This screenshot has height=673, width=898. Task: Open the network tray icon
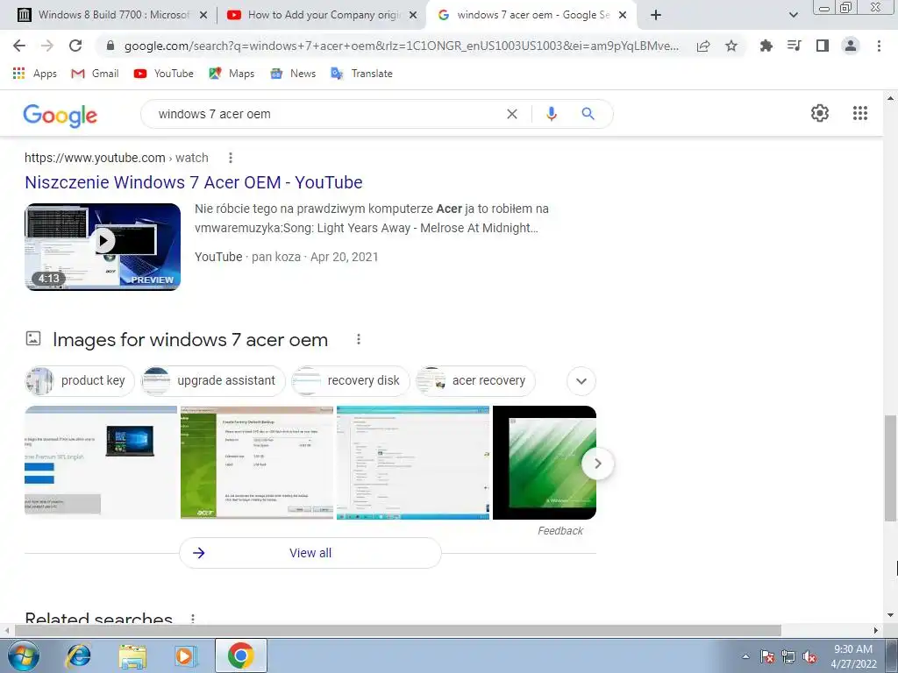point(788,656)
